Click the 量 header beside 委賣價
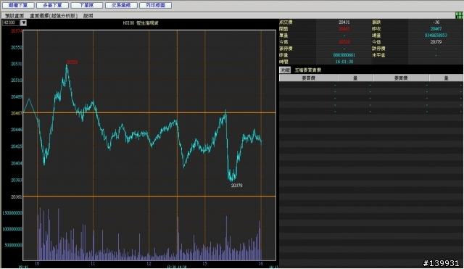Image resolution: width=464 pixels, height=269 pixels. [x=447, y=78]
